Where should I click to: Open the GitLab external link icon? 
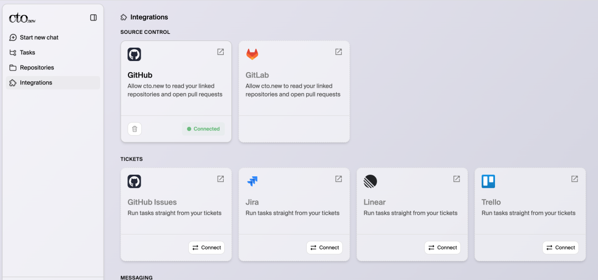pos(338,52)
